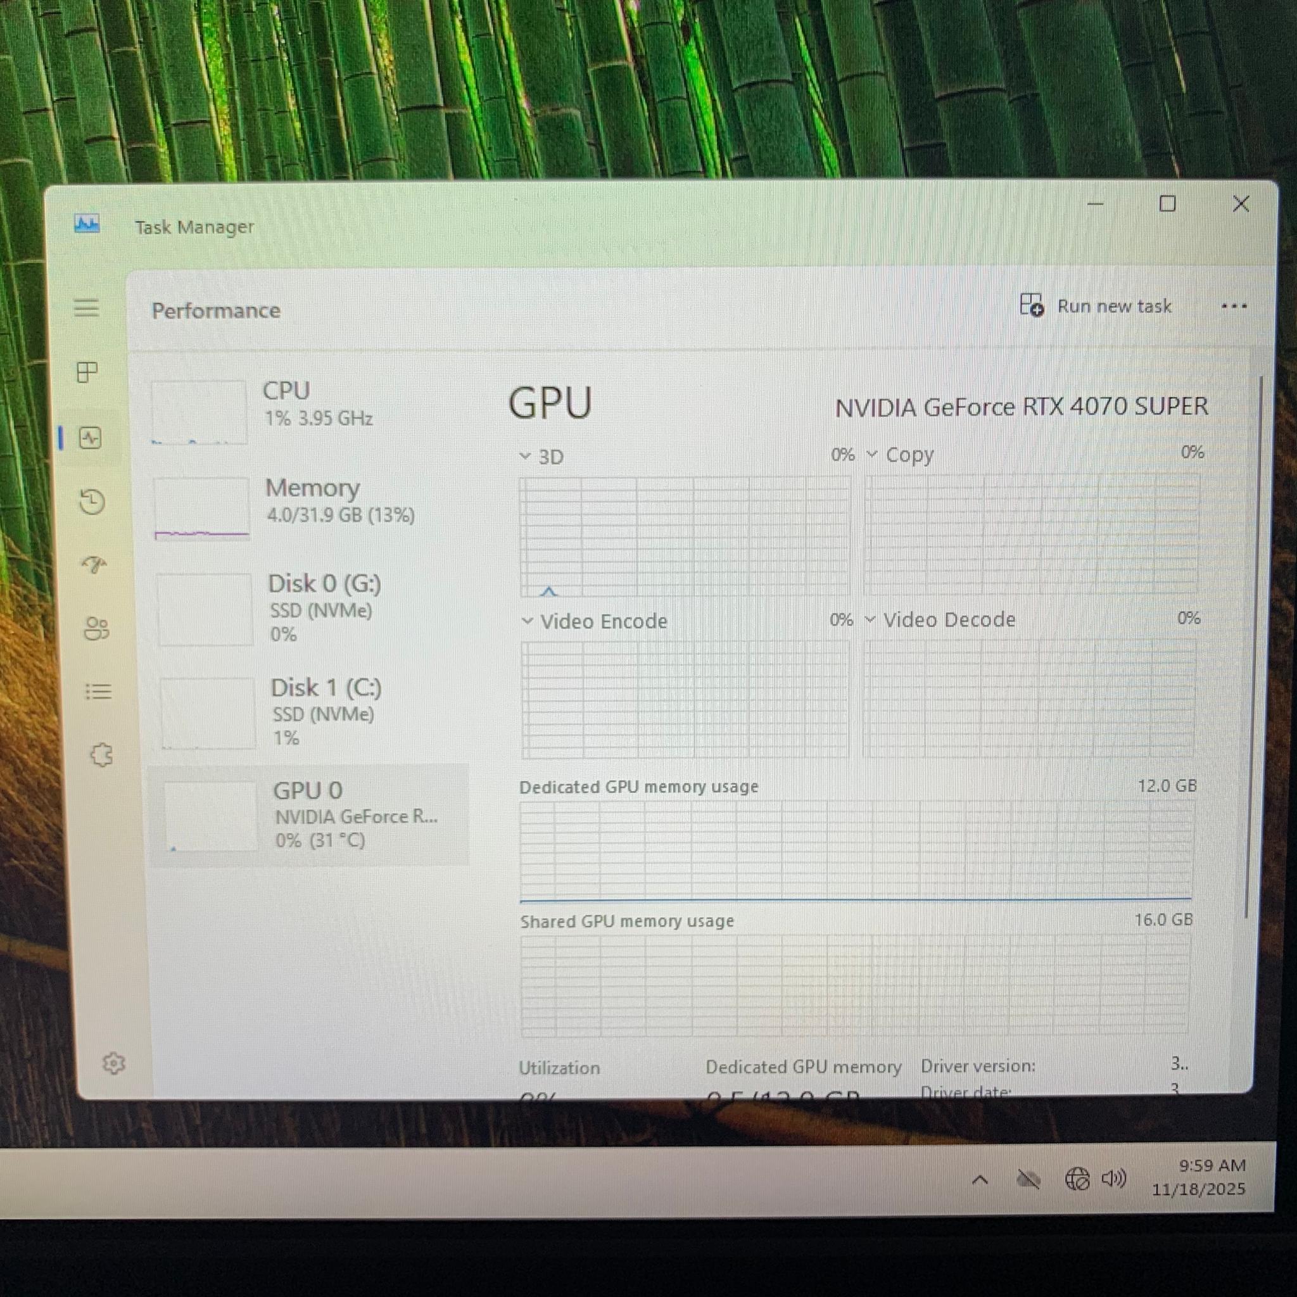Open Task Manager settings gear

coord(113,1063)
